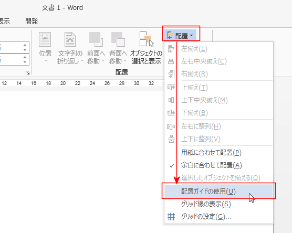Click the 右揃え align right icon
The width and height of the screenshot is (292, 233).
[171, 74]
